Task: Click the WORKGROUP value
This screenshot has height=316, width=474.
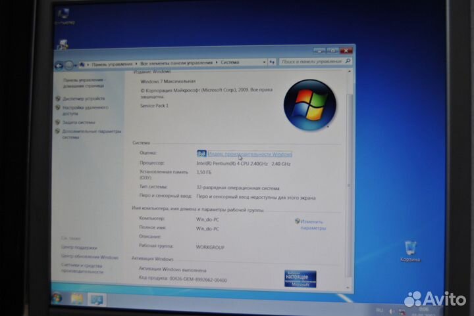Action: (x=210, y=247)
